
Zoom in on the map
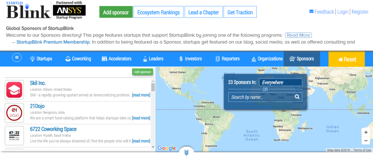(366, 132)
